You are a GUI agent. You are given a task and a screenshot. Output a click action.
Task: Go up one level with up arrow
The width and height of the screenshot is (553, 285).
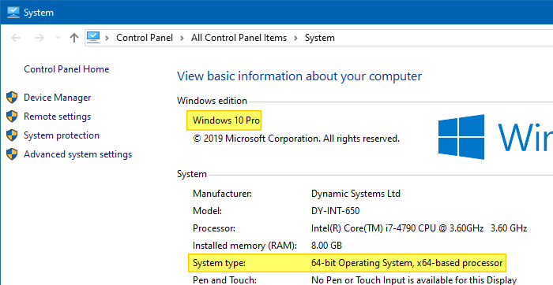(x=74, y=38)
